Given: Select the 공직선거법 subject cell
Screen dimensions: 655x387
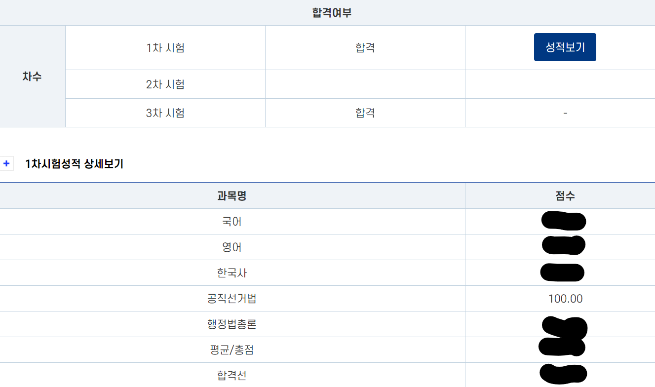Looking at the screenshot, I should coord(232,299).
